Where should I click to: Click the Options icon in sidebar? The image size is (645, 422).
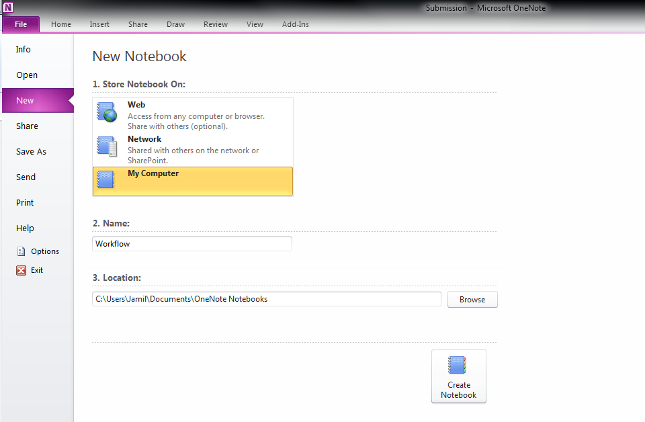coord(21,251)
